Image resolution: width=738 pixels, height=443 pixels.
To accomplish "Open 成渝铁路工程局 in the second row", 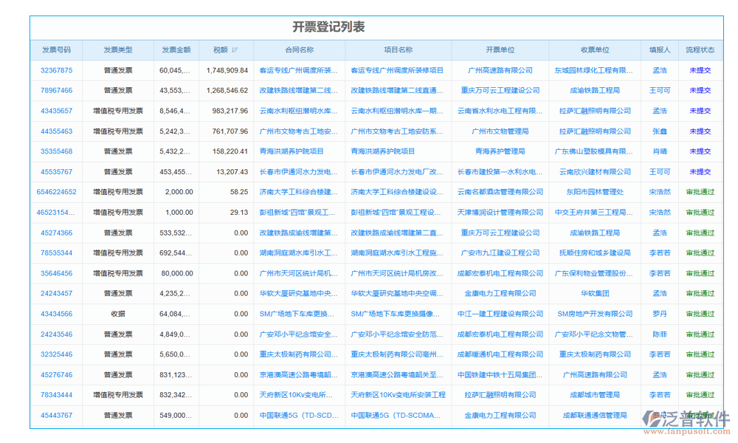I will point(595,91).
